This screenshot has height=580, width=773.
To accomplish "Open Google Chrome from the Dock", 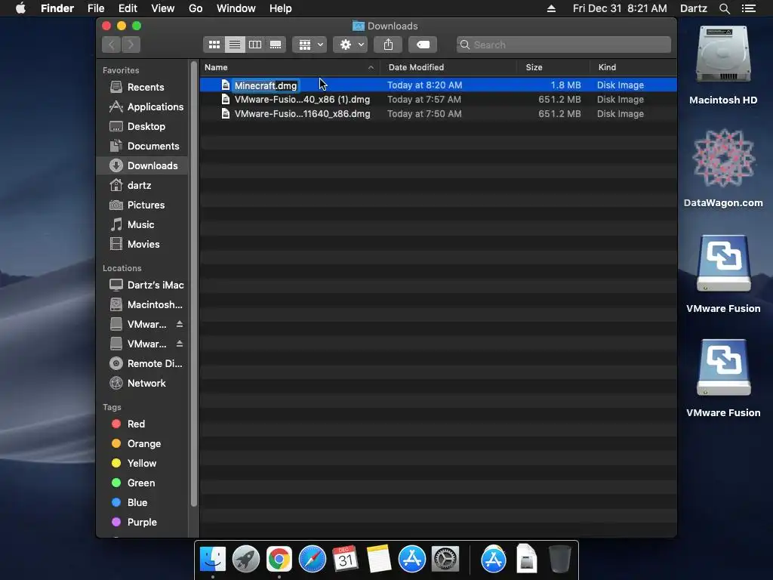I will click(x=279, y=559).
